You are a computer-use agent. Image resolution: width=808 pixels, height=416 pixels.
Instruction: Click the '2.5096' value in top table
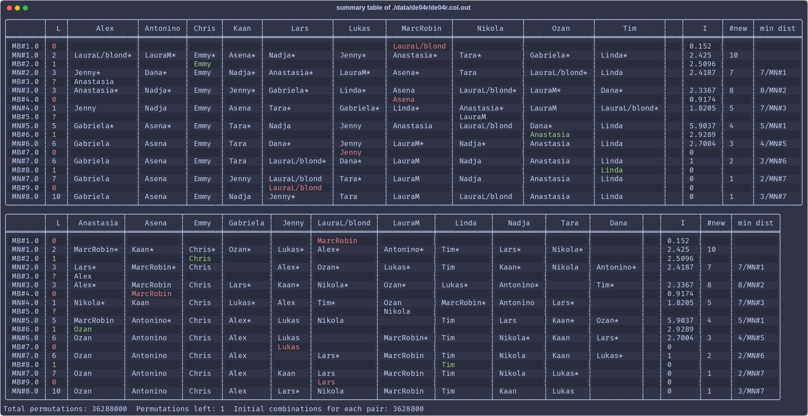click(702, 64)
